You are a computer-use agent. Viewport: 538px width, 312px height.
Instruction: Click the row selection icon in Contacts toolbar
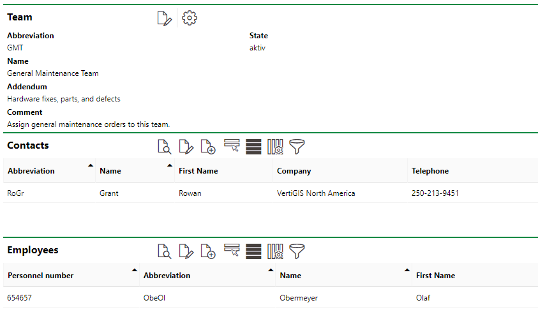pyautogui.click(x=232, y=146)
